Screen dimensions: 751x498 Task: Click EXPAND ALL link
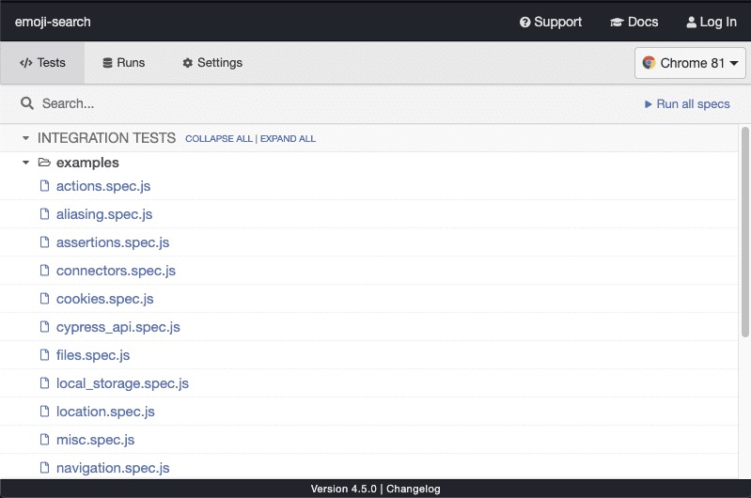tap(288, 139)
